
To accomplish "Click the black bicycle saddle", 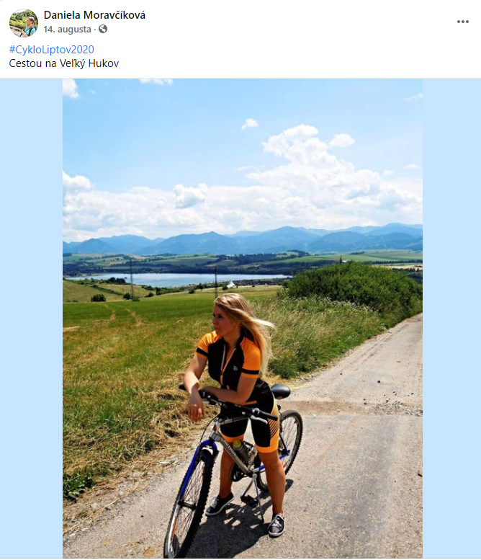I will point(280,391).
